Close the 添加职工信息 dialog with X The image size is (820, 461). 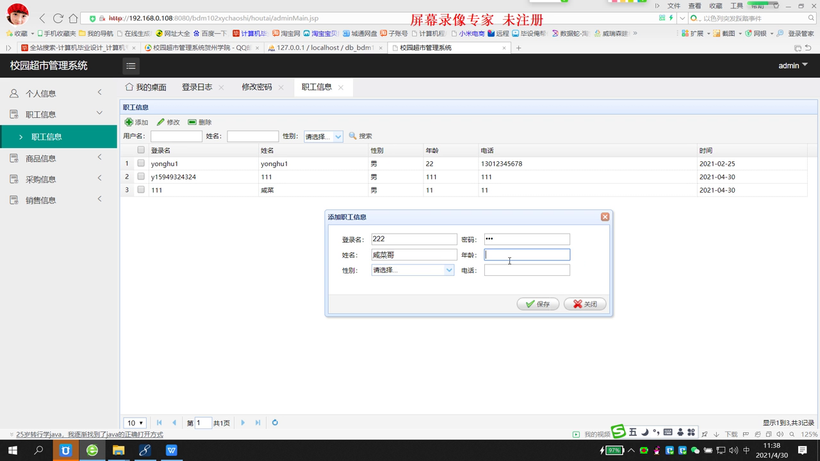coord(605,217)
